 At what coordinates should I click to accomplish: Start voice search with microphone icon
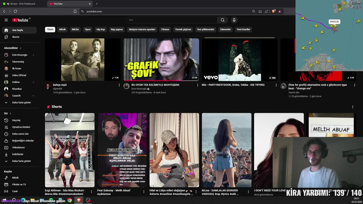(234, 20)
